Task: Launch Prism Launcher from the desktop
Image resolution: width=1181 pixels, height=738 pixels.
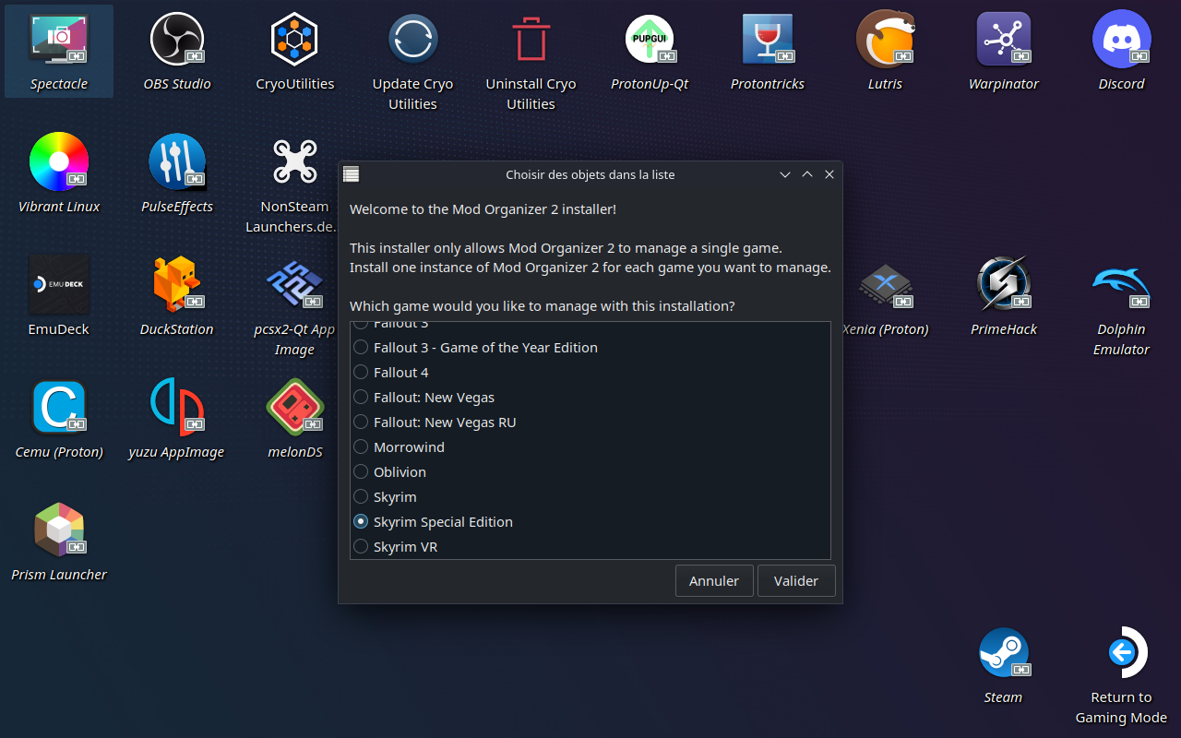Action: pyautogui.click(x=59, y=530)
